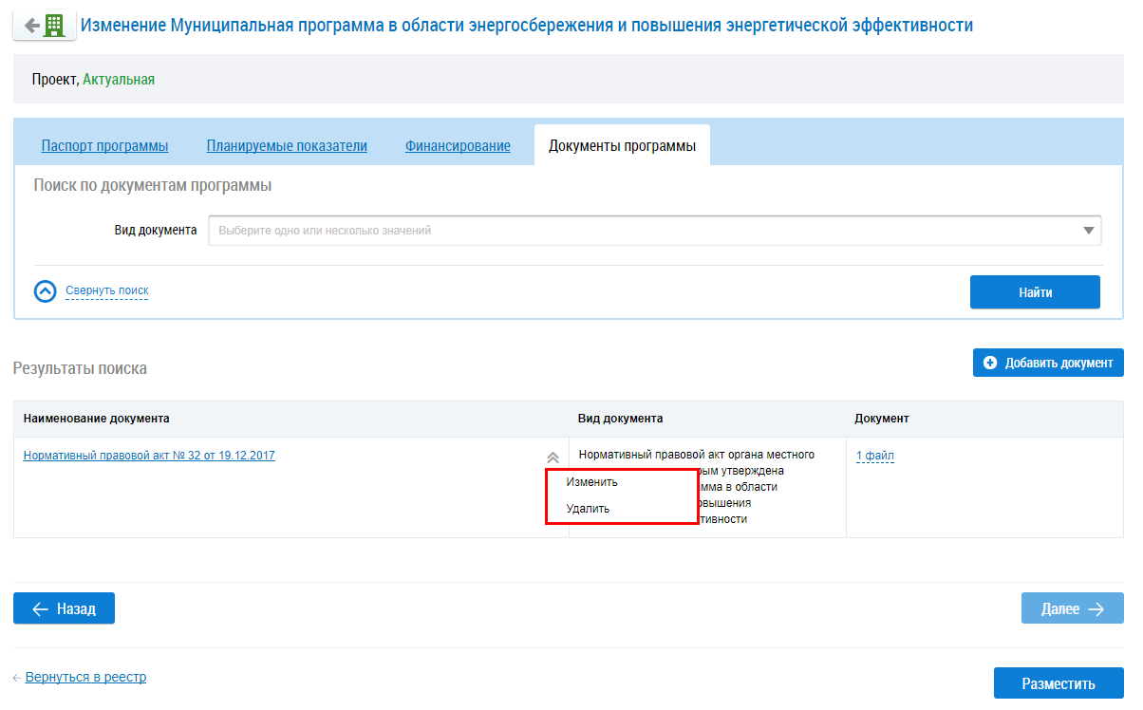Open Нормативный правовой акт № 32 link

[x=149, y=456]
